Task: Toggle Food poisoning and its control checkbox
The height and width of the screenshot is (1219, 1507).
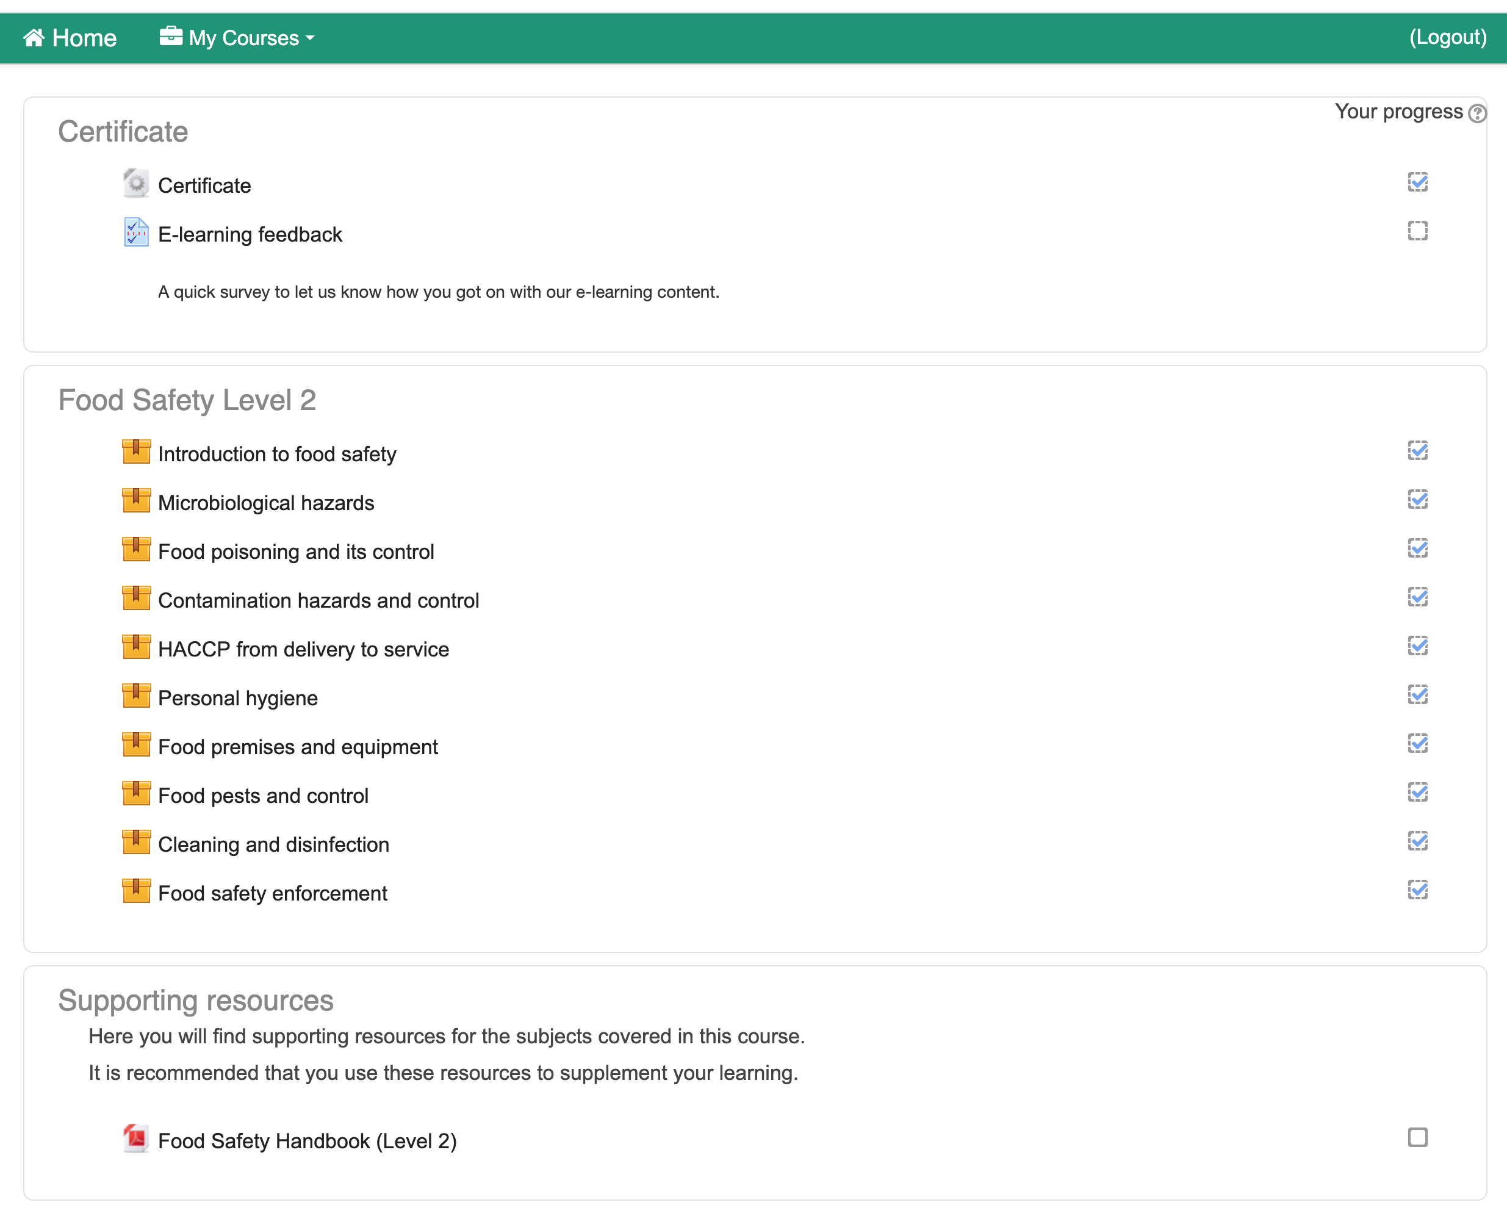Action: point(1417,548)
